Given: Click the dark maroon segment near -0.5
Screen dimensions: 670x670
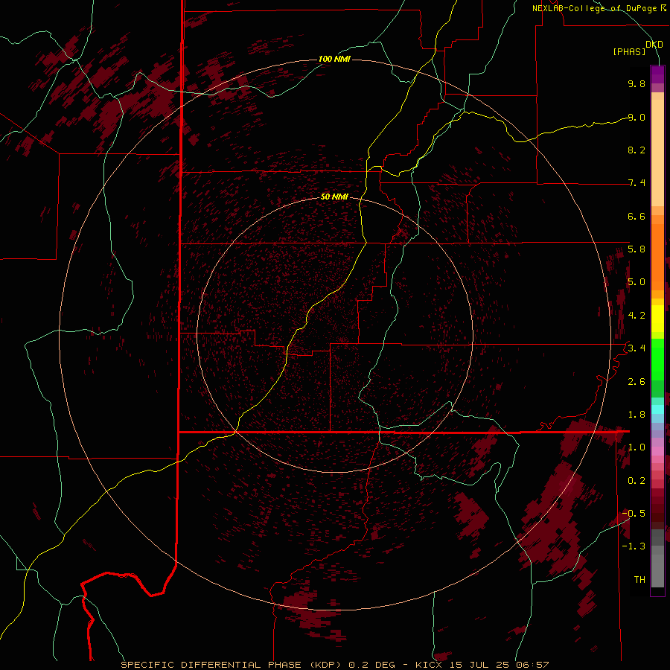Looking at the screenshot, I should pyautogui.click(x=657, y=513).
